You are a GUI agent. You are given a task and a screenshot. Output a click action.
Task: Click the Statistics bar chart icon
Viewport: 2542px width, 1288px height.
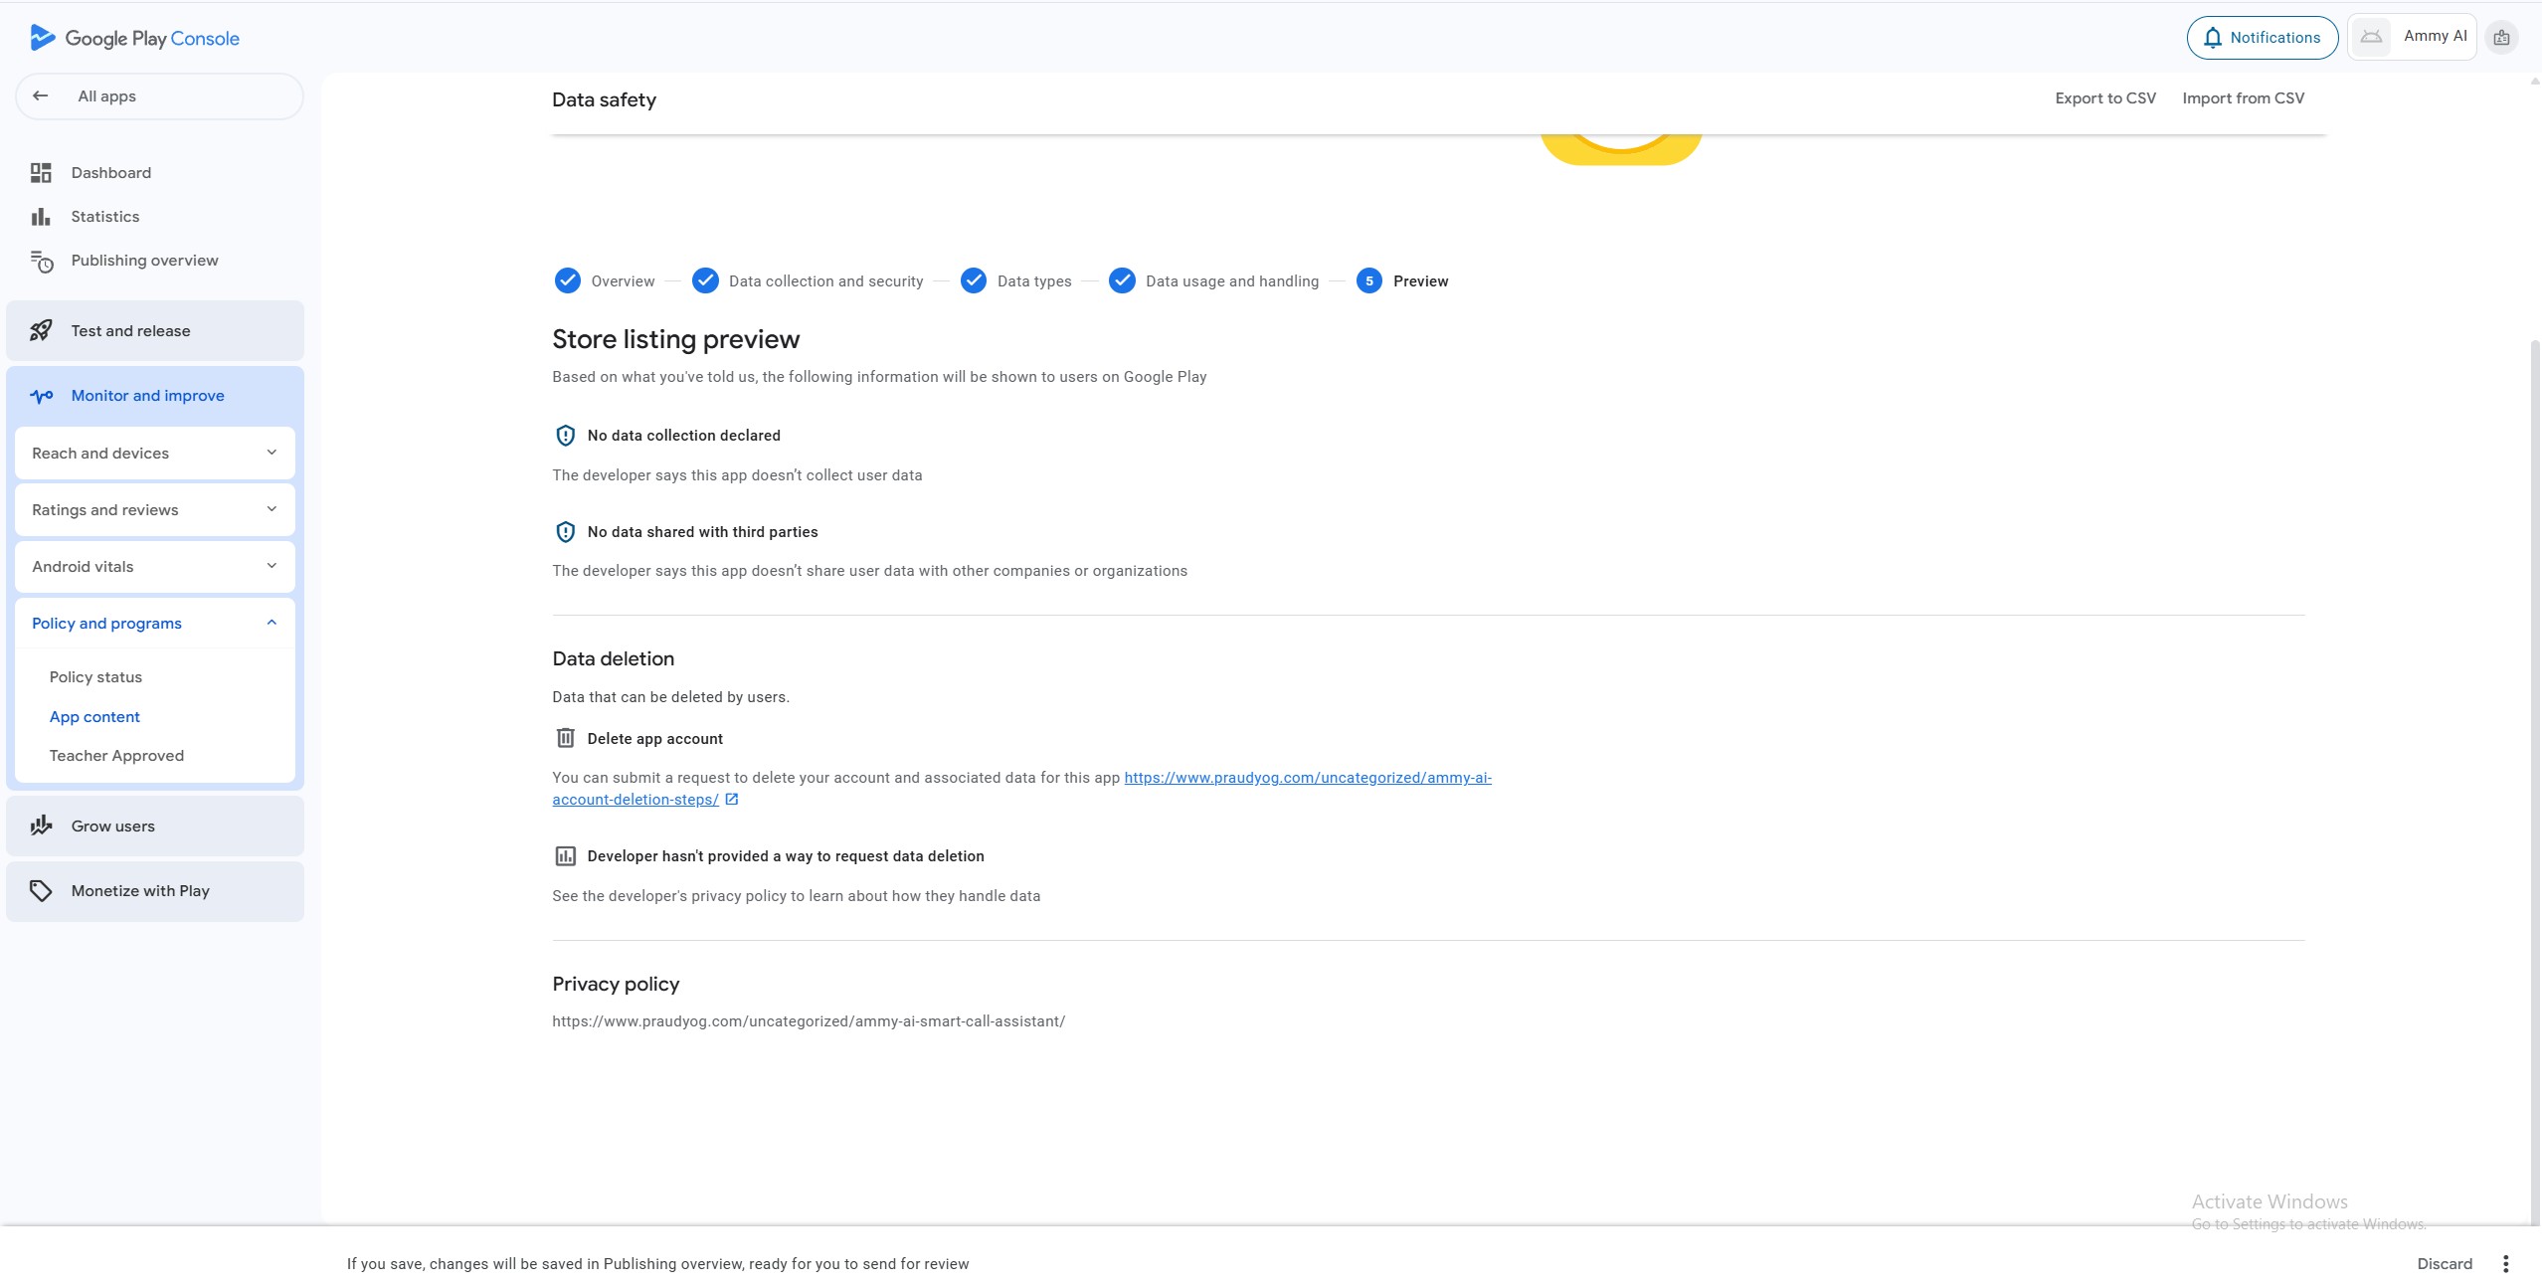tap(41, 217)
